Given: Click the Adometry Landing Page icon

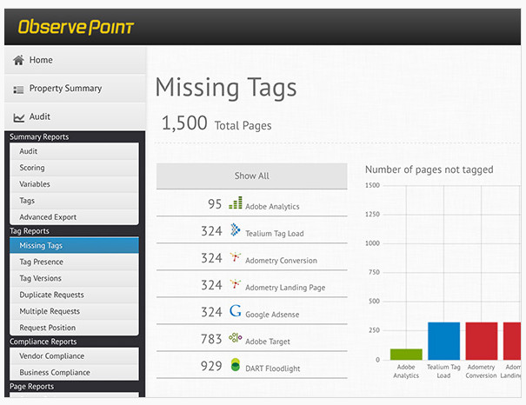Looking at the screenshot, I should click(235, 284).
